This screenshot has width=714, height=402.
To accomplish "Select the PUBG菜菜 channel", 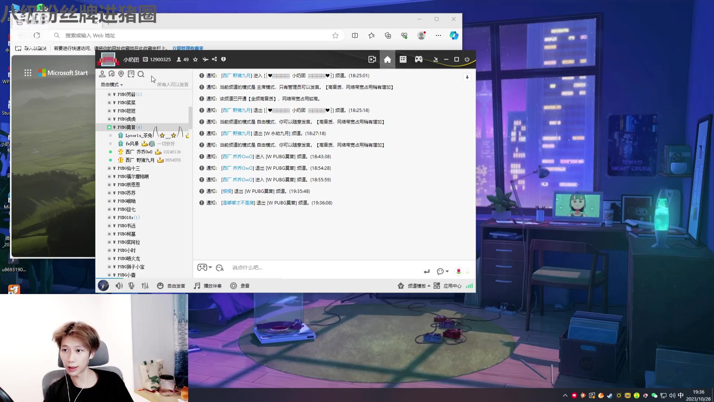I will click(126, 103).
